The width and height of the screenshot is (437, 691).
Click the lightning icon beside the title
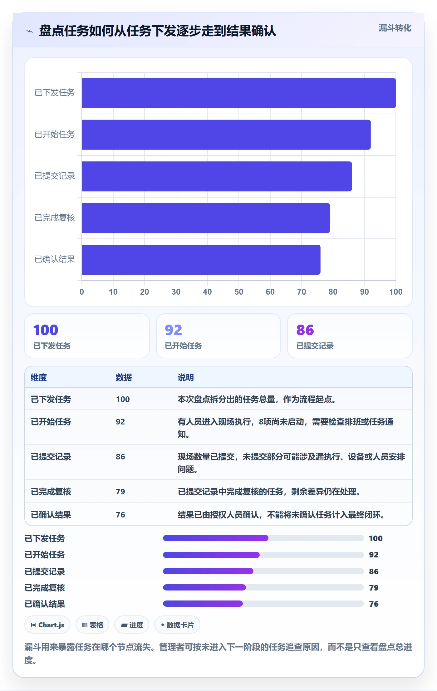[x=30, y=31]
